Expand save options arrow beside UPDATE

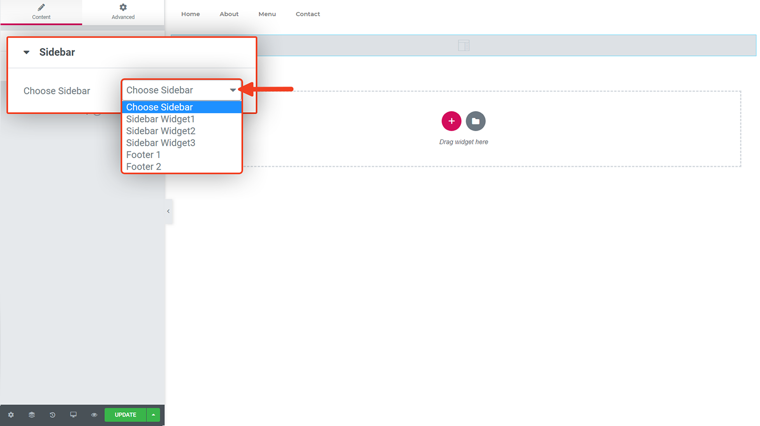click(x=154, y=415)
